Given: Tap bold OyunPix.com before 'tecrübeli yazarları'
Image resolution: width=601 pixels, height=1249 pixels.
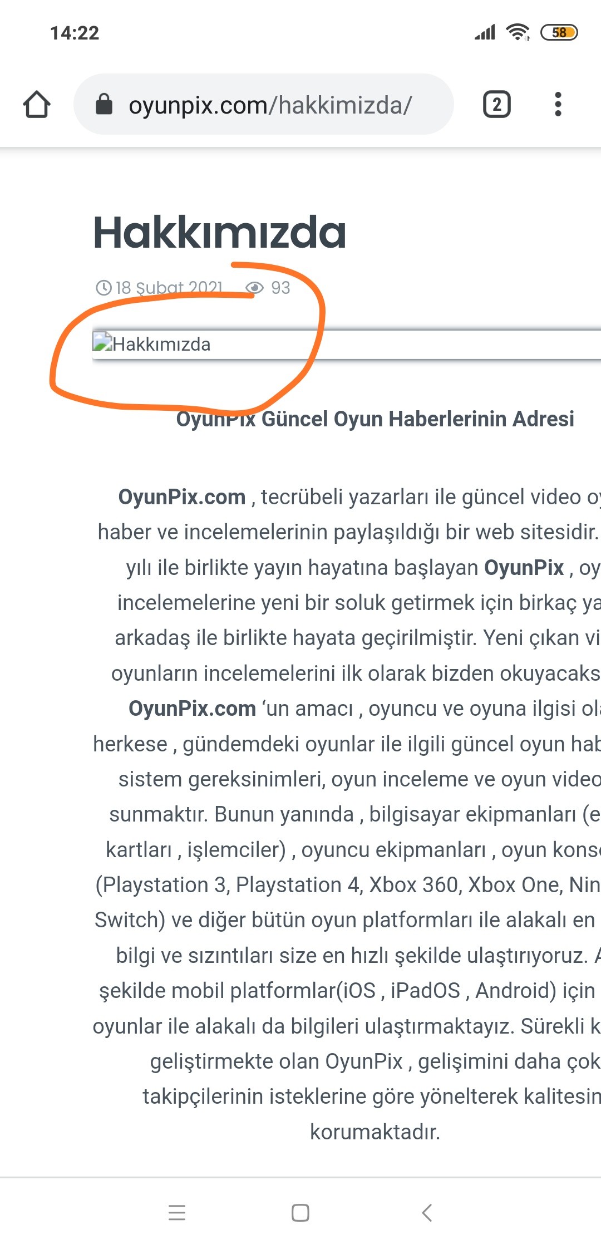Looking at the screenshot, I should pos(182,497).
